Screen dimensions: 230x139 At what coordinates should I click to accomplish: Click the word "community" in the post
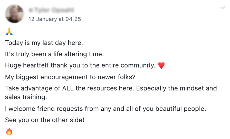pos(136,66)
